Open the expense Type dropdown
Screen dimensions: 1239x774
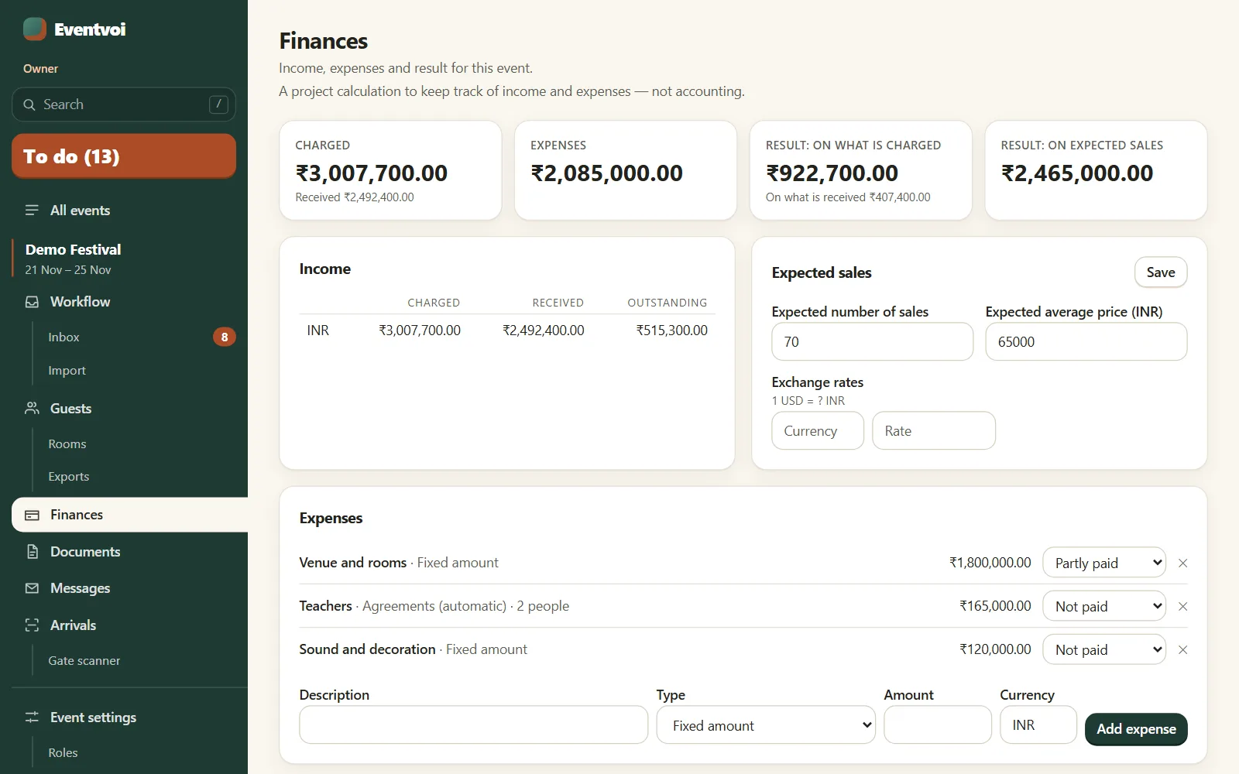point(766,725)
